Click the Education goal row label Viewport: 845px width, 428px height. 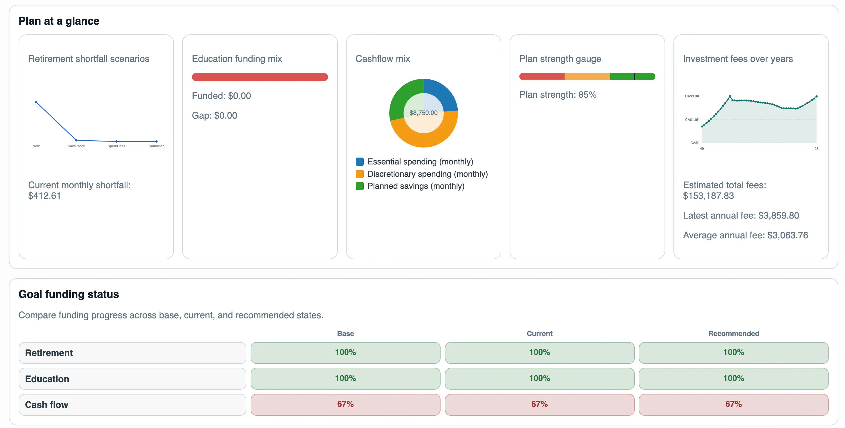[132, 379]
